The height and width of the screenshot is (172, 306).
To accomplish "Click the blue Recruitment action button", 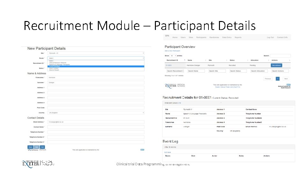I will 276,65.
